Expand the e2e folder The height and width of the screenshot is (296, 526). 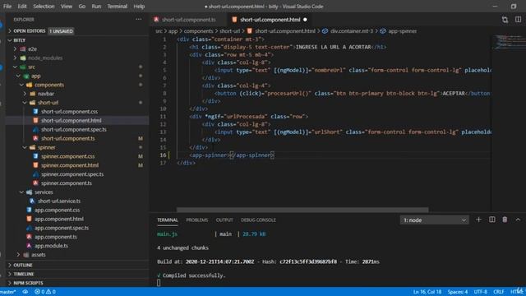33,49
